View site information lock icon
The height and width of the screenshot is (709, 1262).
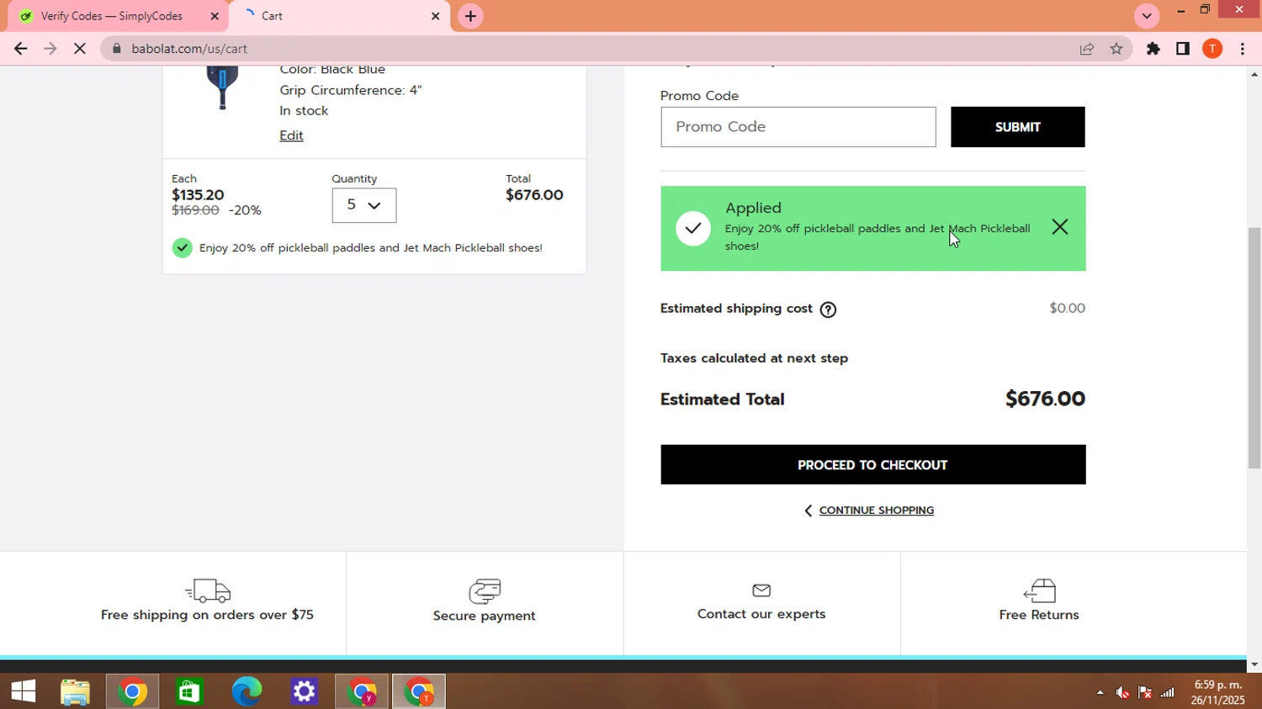click(117, 49)
